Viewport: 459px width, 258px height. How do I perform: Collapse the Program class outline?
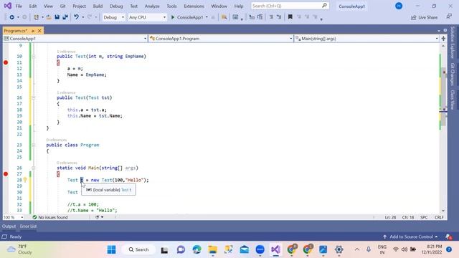[x=34, y=145]
